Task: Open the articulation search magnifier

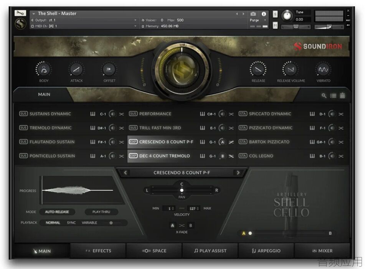Action: coord(324,96)
